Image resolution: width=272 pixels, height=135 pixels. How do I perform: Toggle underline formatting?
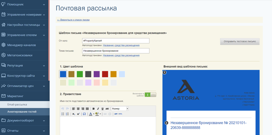point(102,109)
